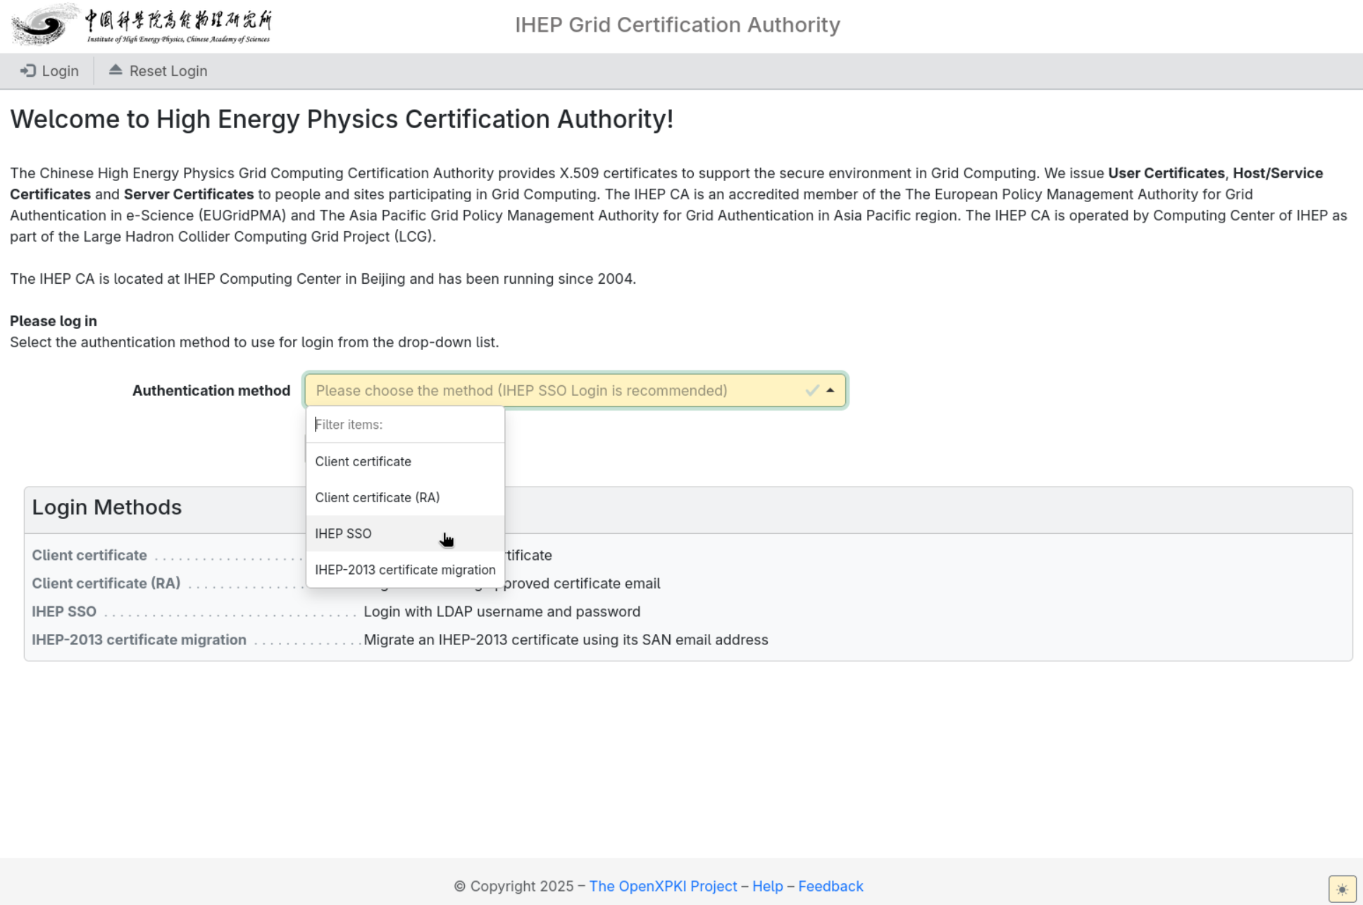Choose Client certificate option

pyautogui.click(x=405, y=461)
